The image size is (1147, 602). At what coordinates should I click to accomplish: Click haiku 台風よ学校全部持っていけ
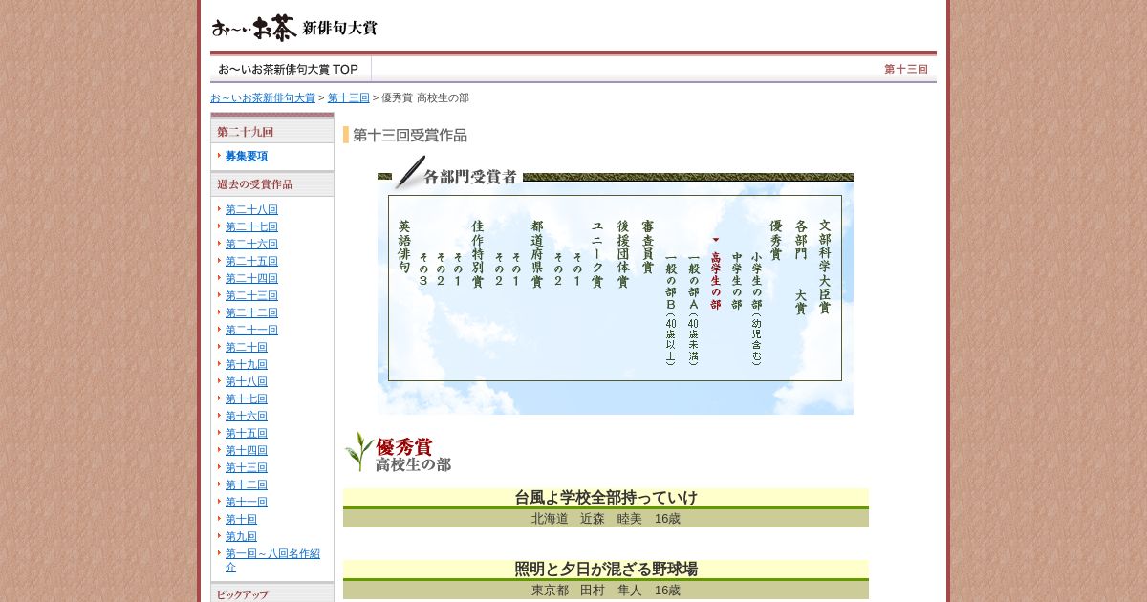coord(606,498)
